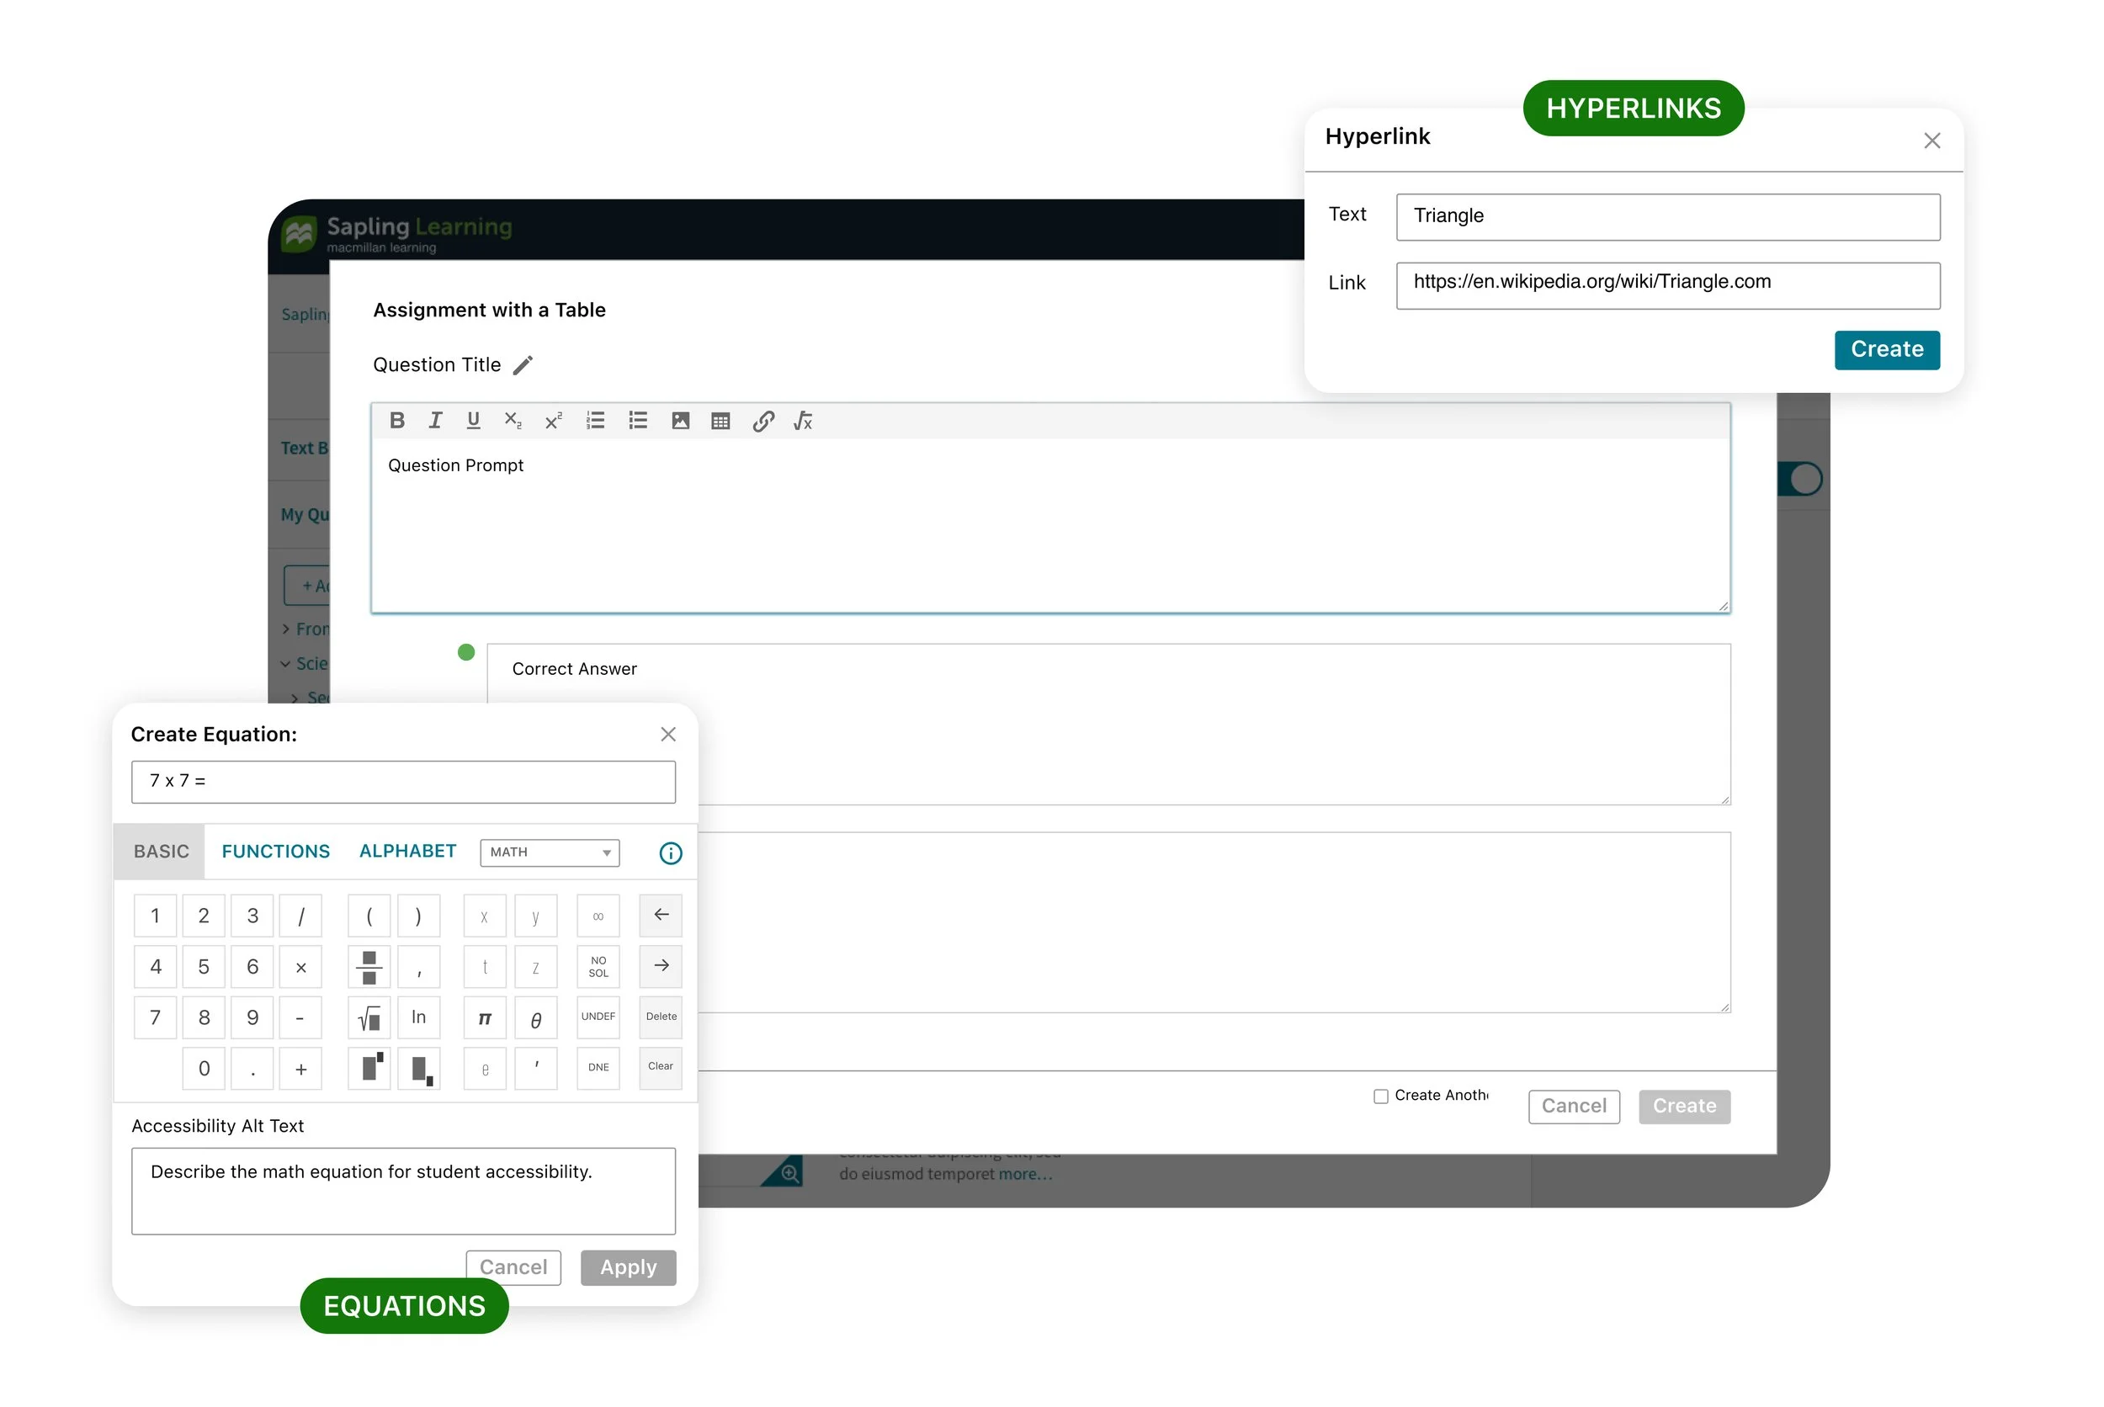
Task: Insert square root in equation keypad
Action: (x=369, y=1017)
